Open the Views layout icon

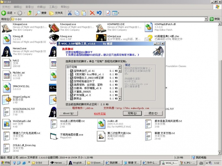click(x=114, y=13)
